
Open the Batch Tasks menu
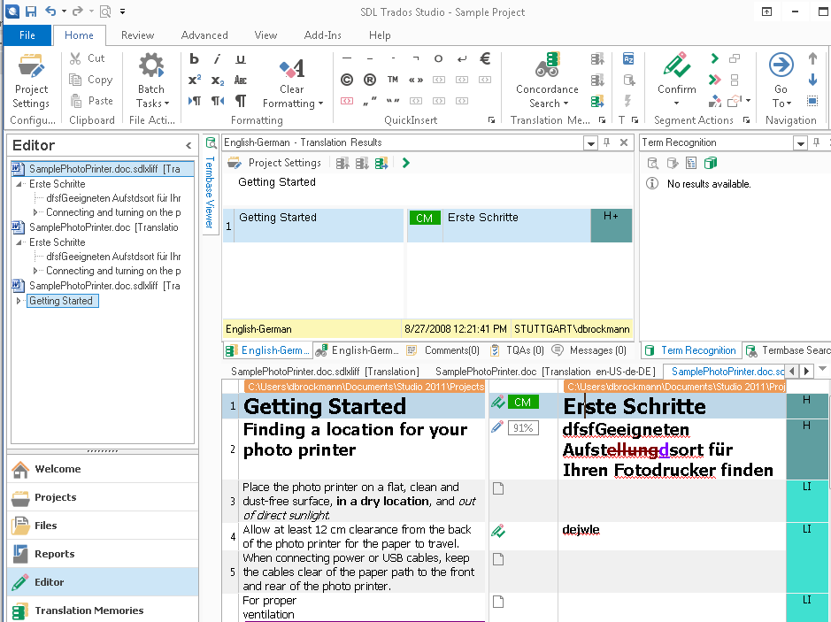151,81
